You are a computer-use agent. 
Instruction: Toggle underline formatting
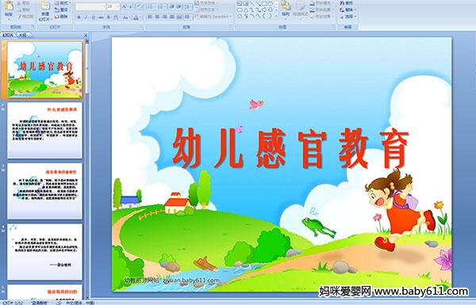coord(93,17)
